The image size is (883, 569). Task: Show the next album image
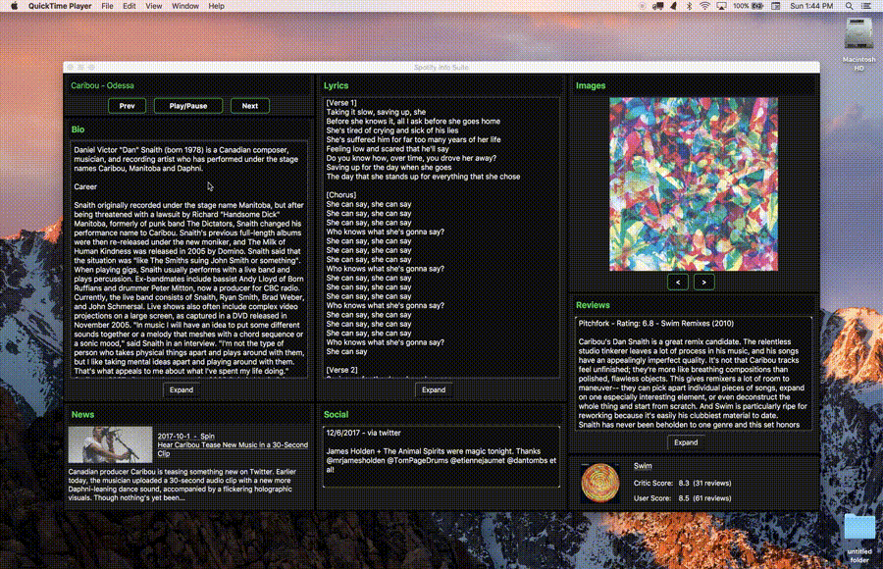click(703, 282)
